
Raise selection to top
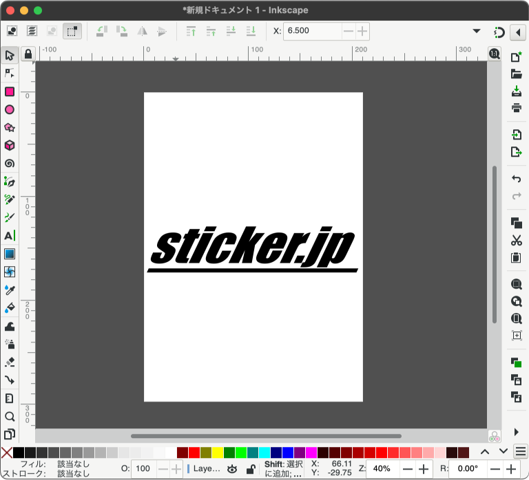coord(191,32)
